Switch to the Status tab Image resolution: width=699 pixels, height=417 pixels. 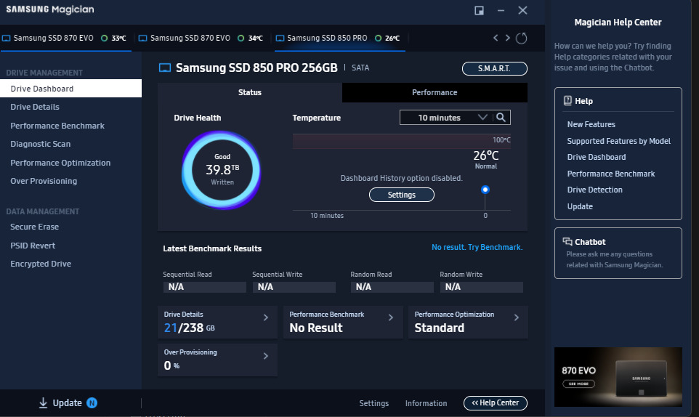click(x=250, y=92)
